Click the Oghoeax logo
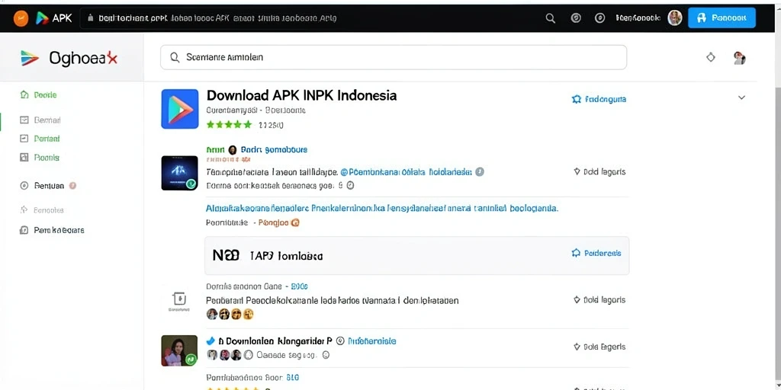Screen dimensions: 781x390 tap(69, 58)
